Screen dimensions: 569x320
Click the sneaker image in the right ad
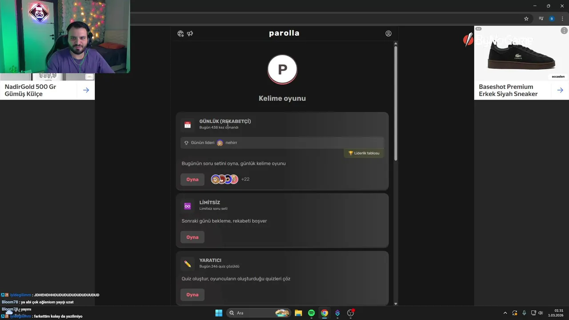pyautogui.click(x=521, y=53)
